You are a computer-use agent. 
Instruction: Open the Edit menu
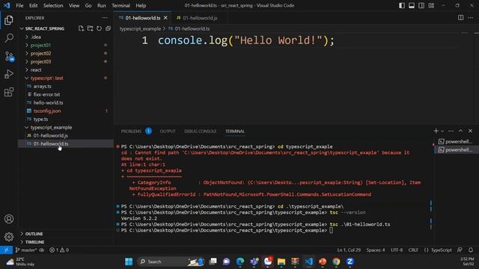coord(33,5)
